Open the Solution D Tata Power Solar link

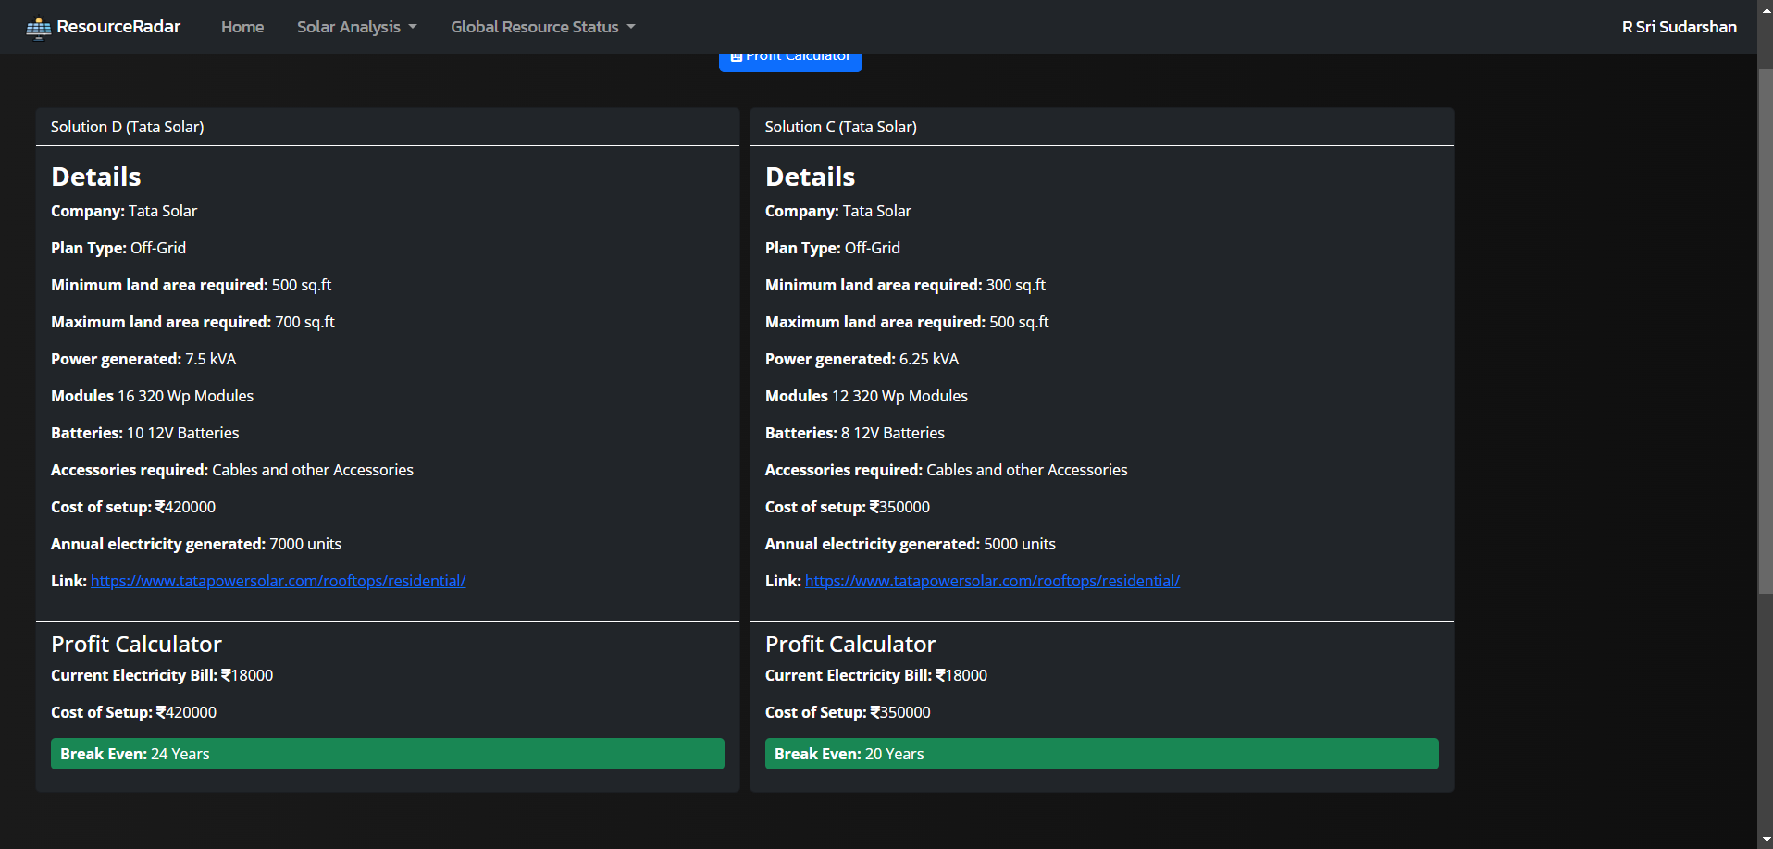[x=278, y=581]
